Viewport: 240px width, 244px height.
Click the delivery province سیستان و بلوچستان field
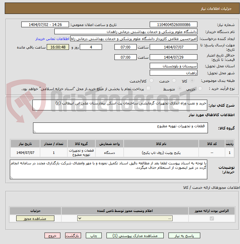click(x=174, y=66)
